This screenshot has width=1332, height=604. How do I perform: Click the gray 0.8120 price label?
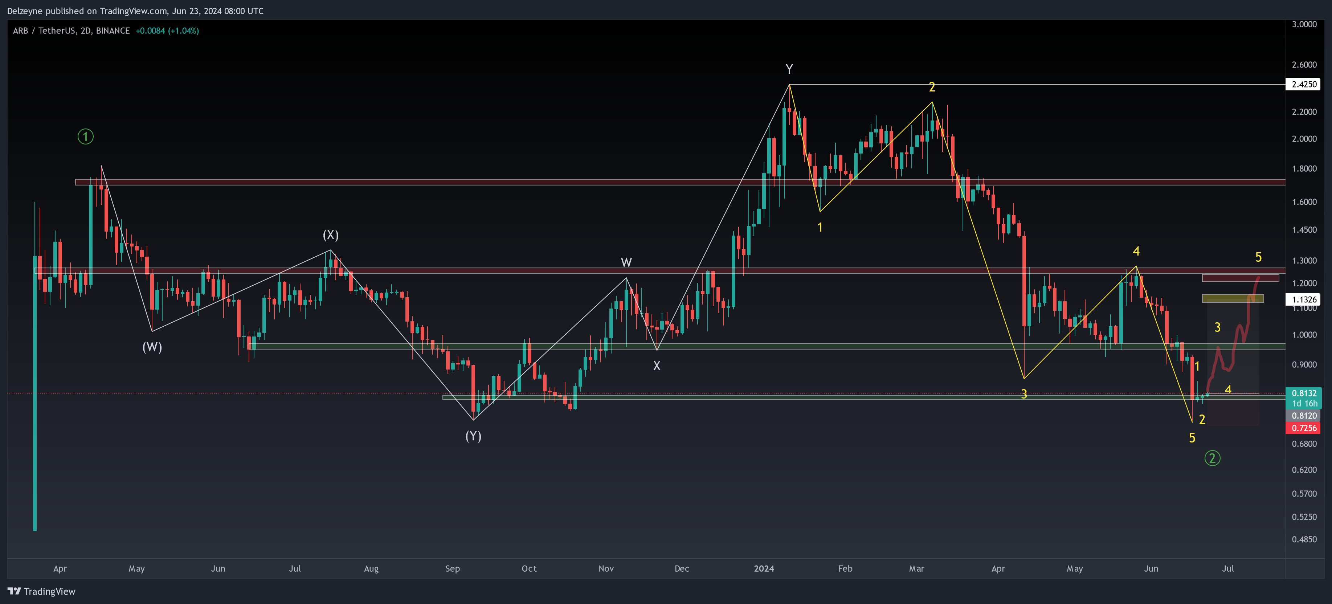(x=1303, y=416)
